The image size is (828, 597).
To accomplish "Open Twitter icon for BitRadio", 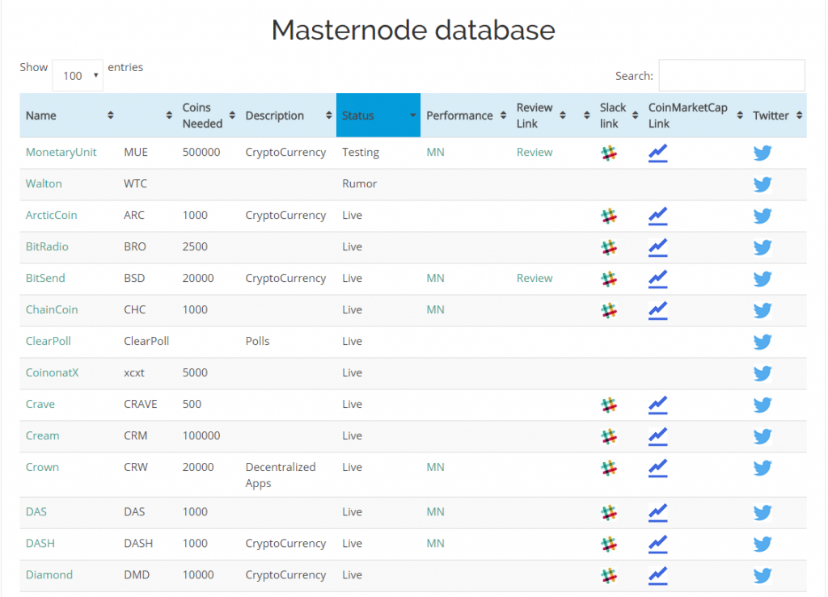I will (x=763, y=247).
